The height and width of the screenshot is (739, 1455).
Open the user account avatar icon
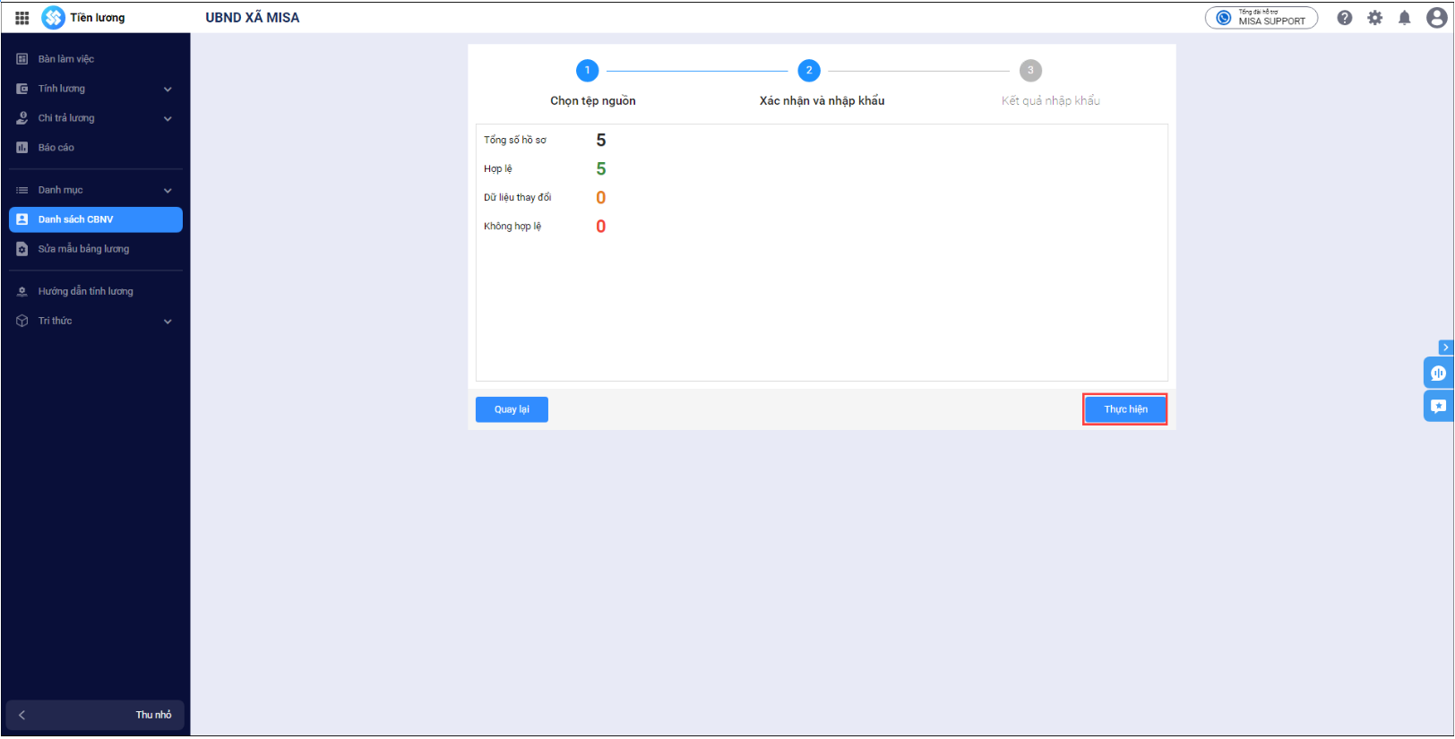coord(1437,18)
